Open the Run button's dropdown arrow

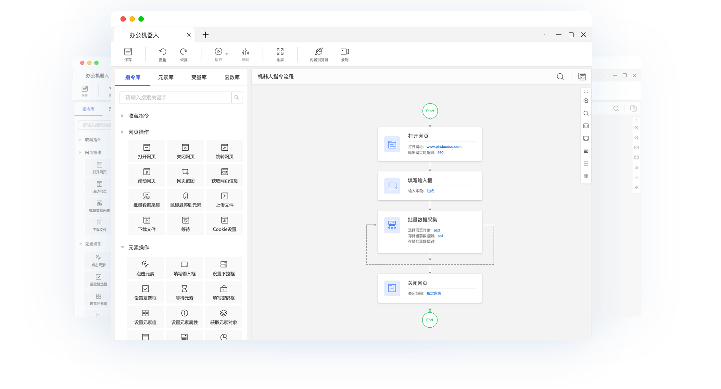(227, 54)
